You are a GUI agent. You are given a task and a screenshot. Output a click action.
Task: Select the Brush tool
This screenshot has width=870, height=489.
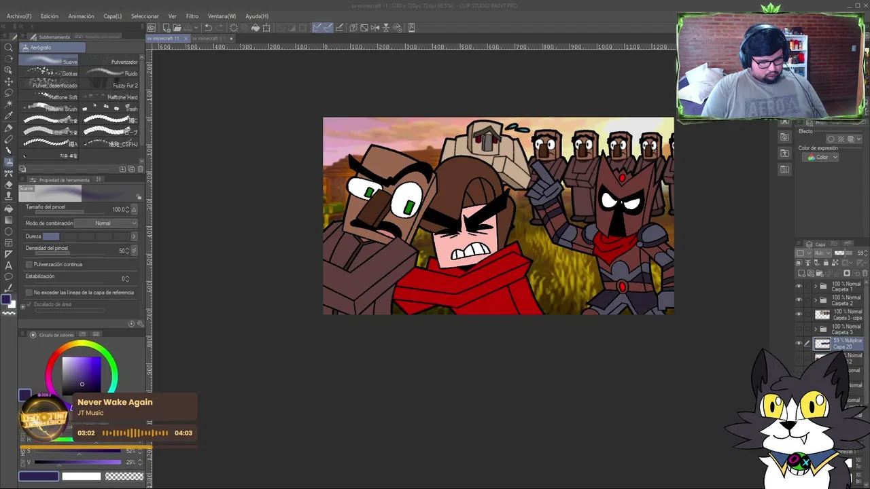coord(9,151)
